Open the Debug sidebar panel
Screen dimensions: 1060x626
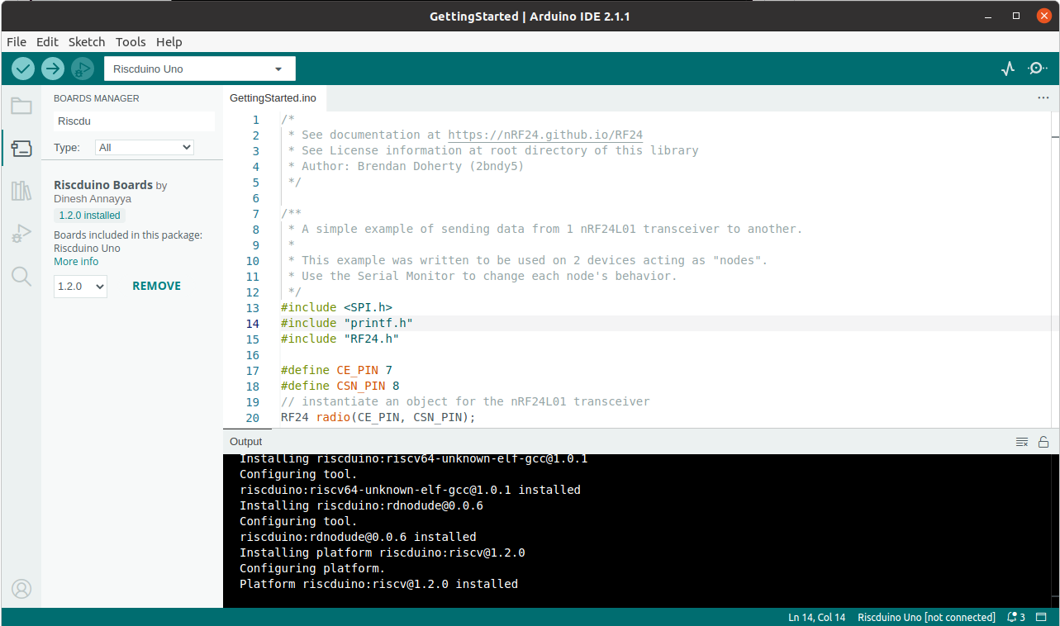point(21,234)
